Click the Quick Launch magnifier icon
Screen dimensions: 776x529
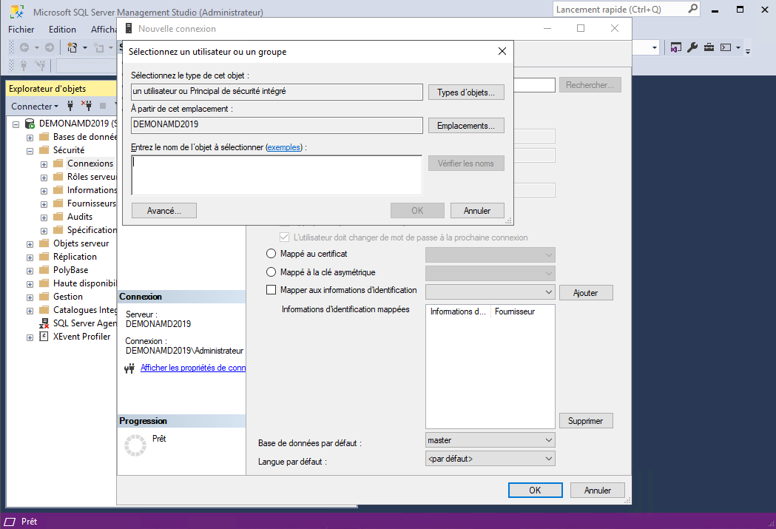[692, 9]
